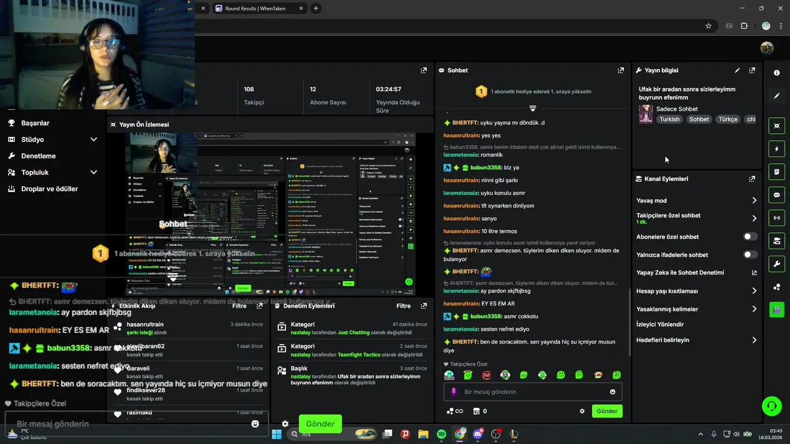
Task: Click the Turkish tag chip
Action: click(x=669, y=120)
